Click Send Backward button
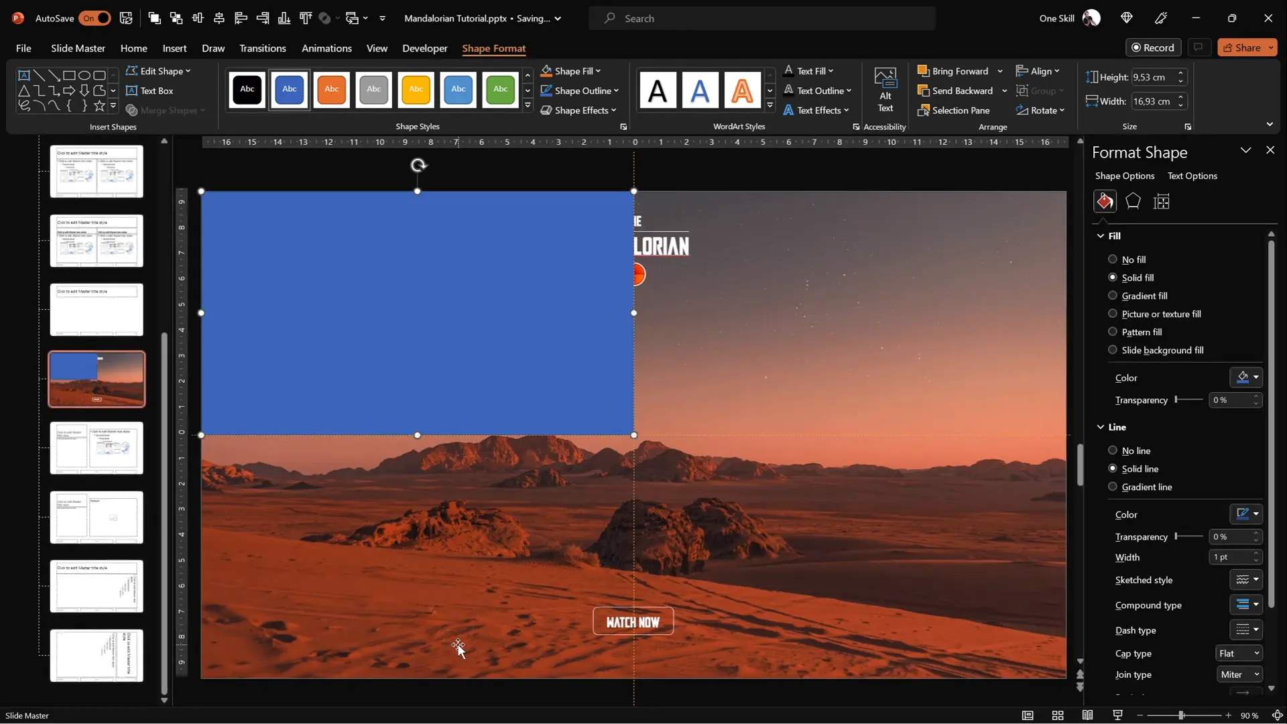The width and height of the screenshot is (1287, 724). coord(955,90)
